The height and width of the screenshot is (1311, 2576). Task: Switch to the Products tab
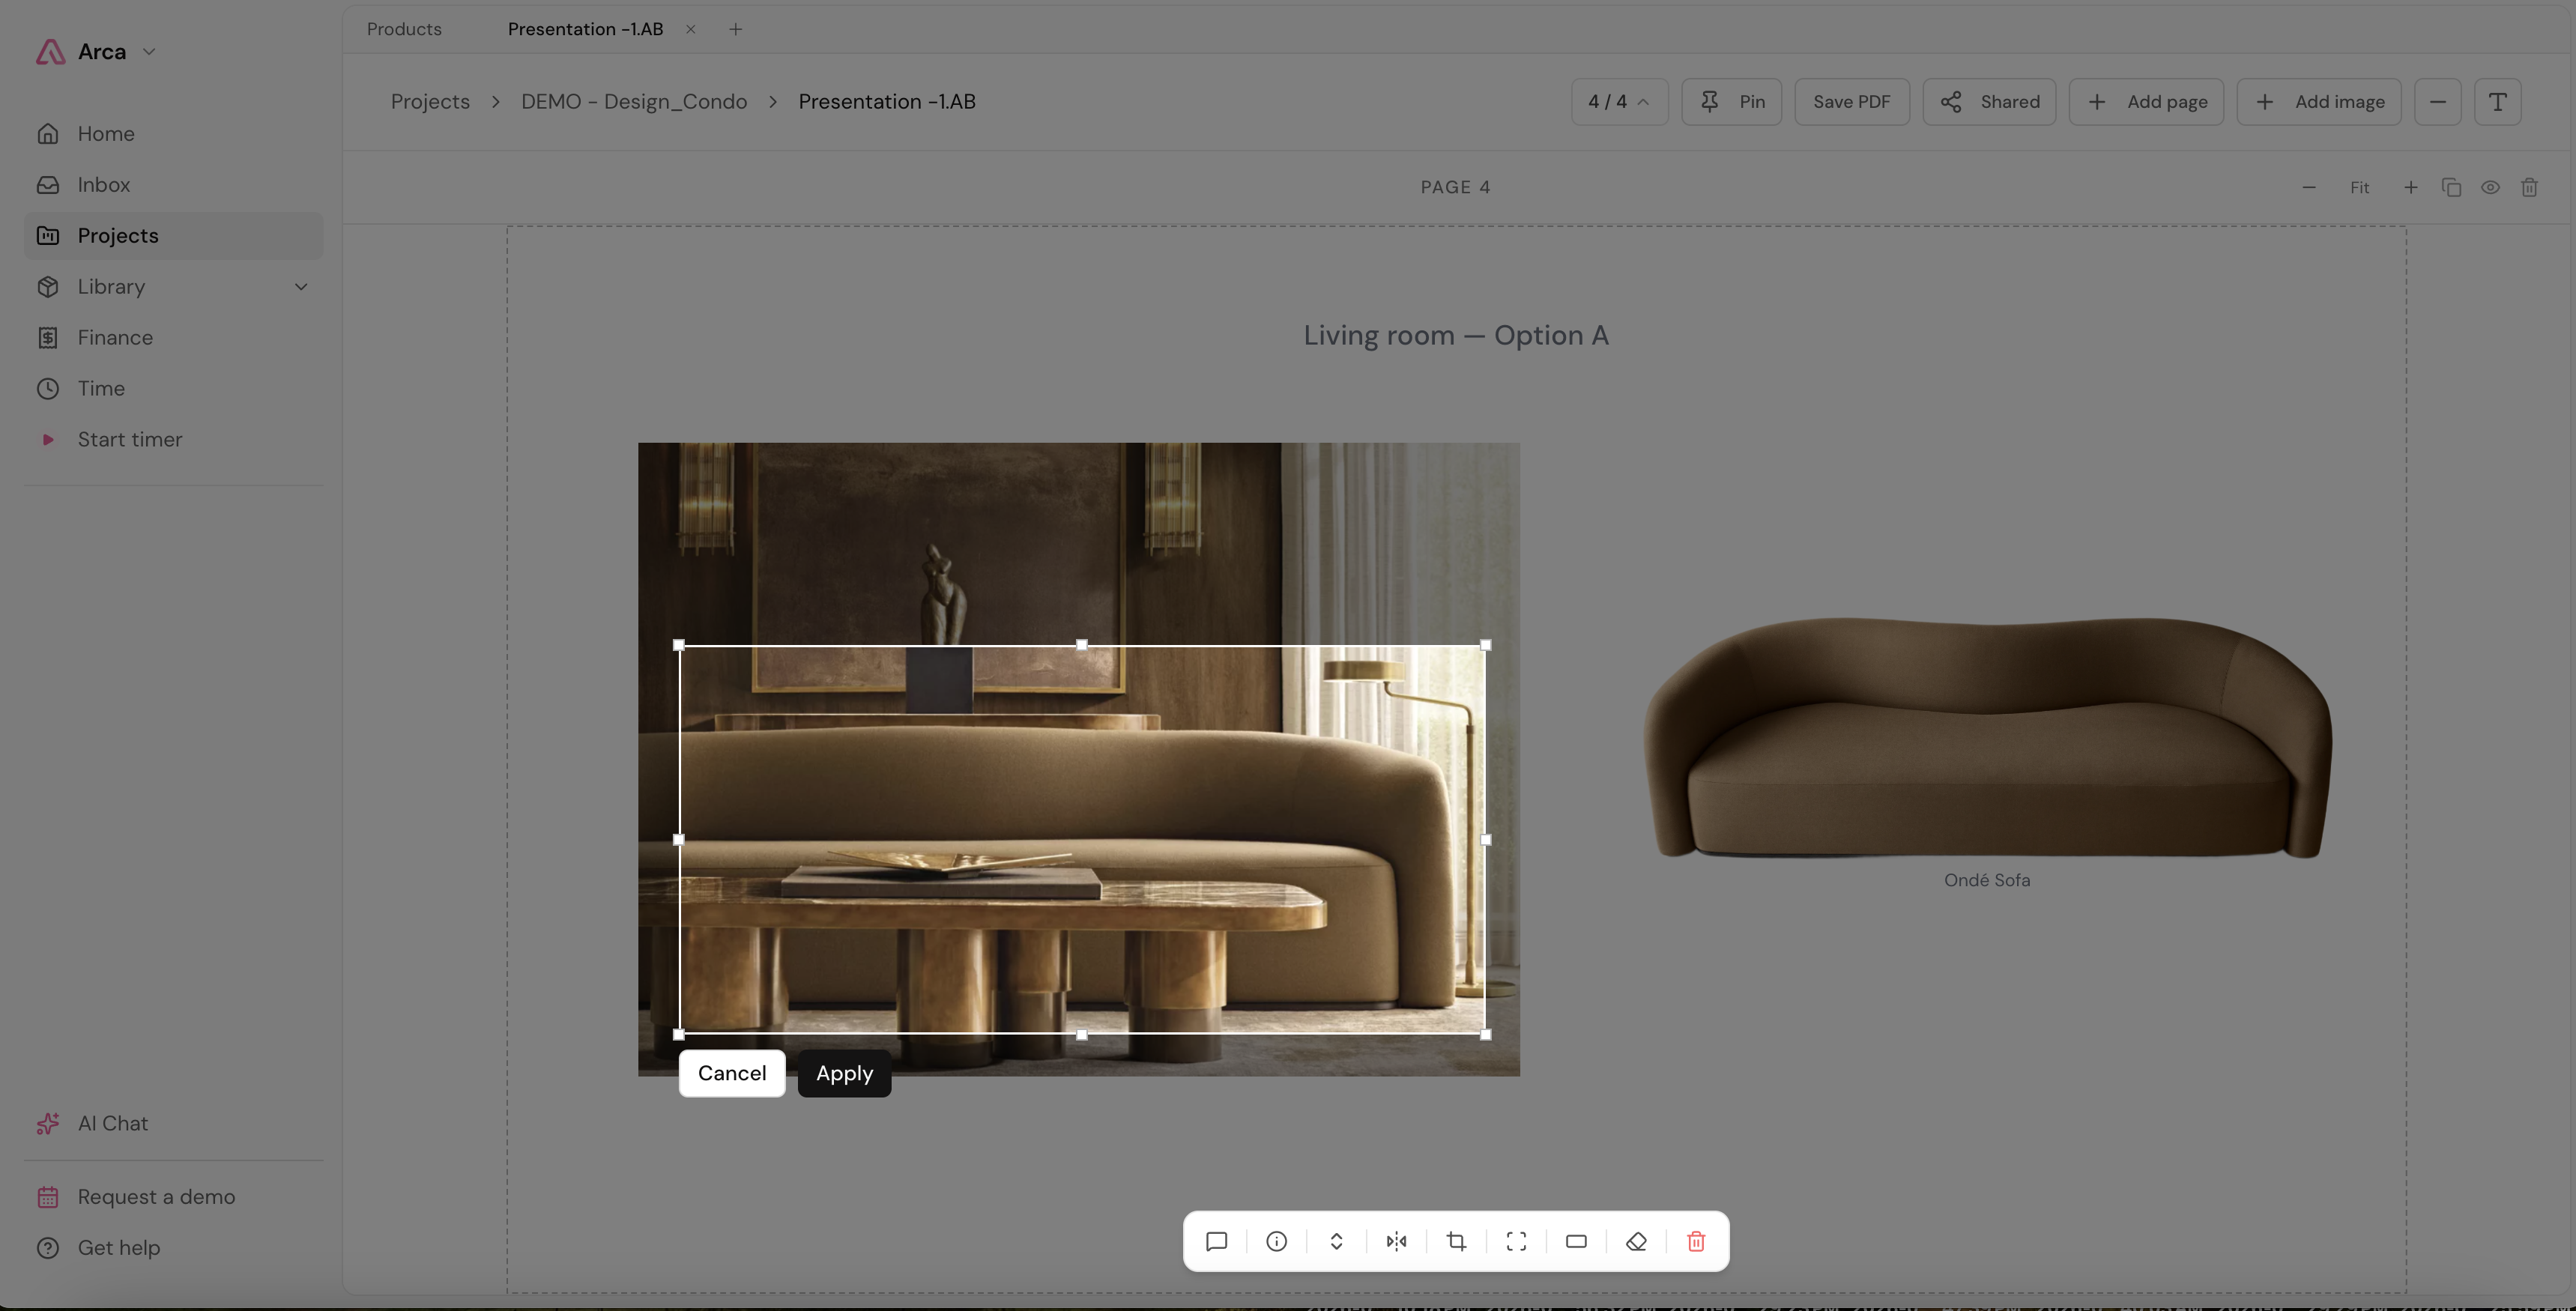tap(404, 29)
